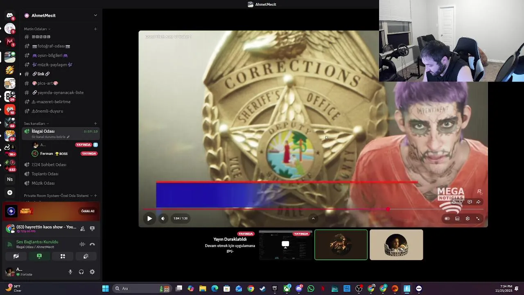The height and width of the screenshot is (295, 524).
Task: Add a server with plus icon
Action: pyautogui.click(x=10, y=193)
